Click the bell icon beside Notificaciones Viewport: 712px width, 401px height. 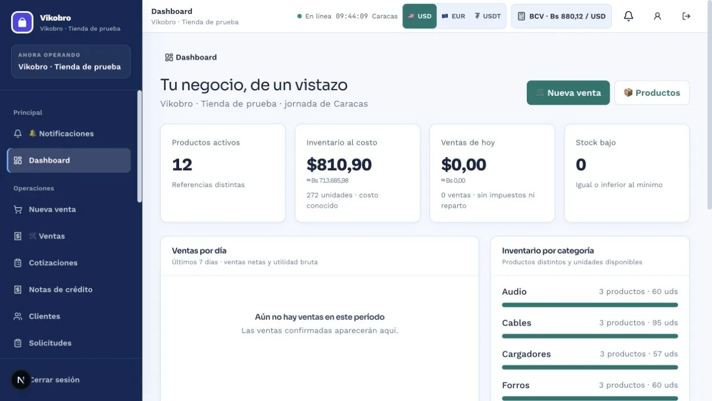coord(18,134)
